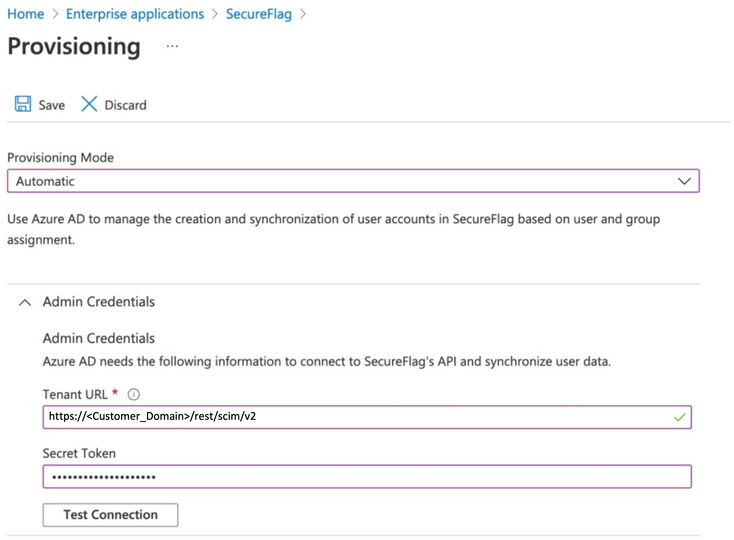Click the chevron after Enterprise applications
This screenshot has height=540, width=734.
tap(215, 14)
